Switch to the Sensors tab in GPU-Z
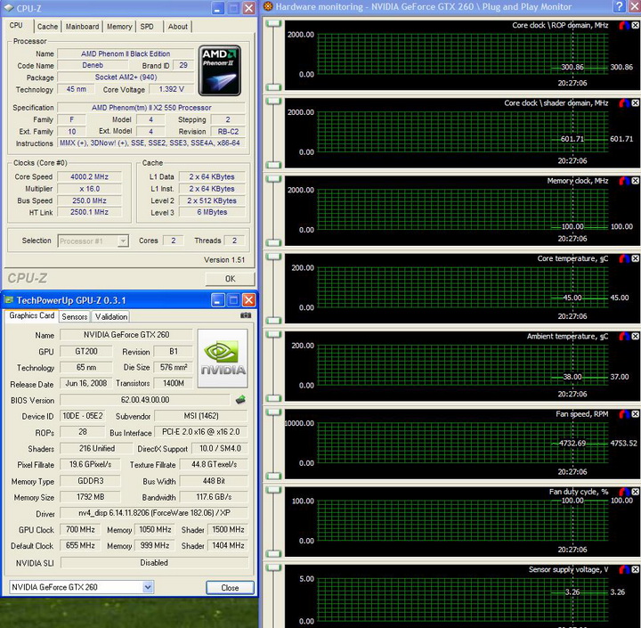 [75, 316]
